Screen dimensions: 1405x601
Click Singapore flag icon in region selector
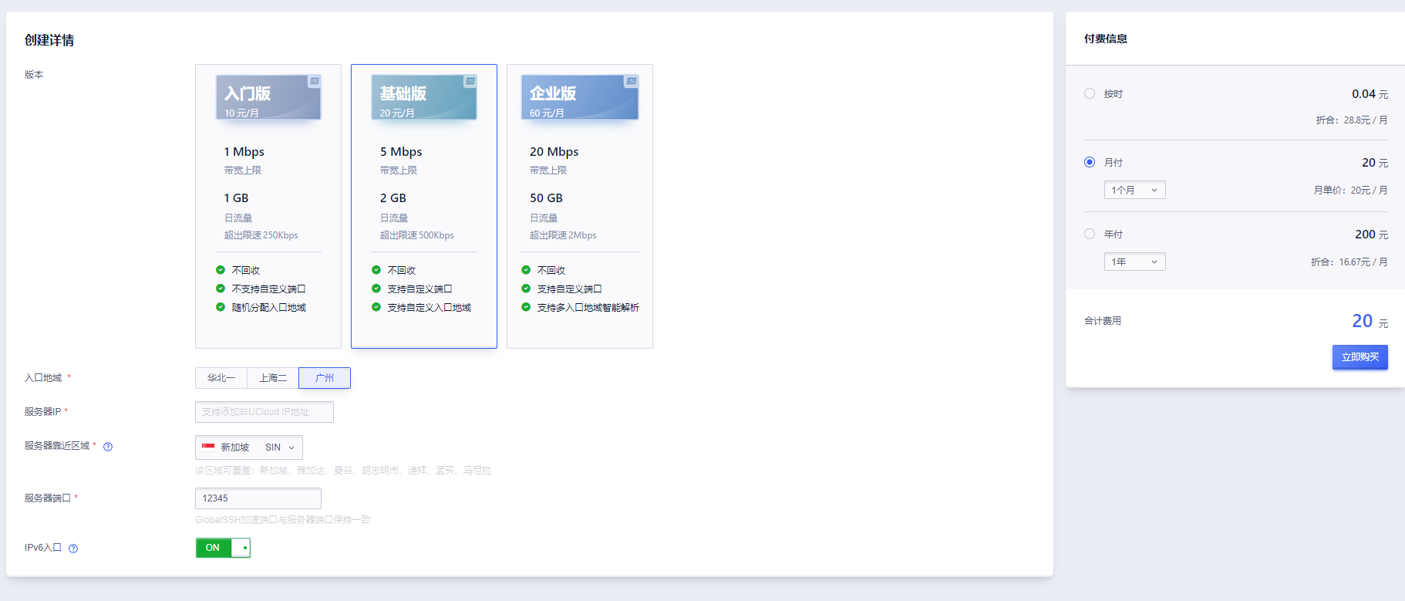(x=208, y=447)
